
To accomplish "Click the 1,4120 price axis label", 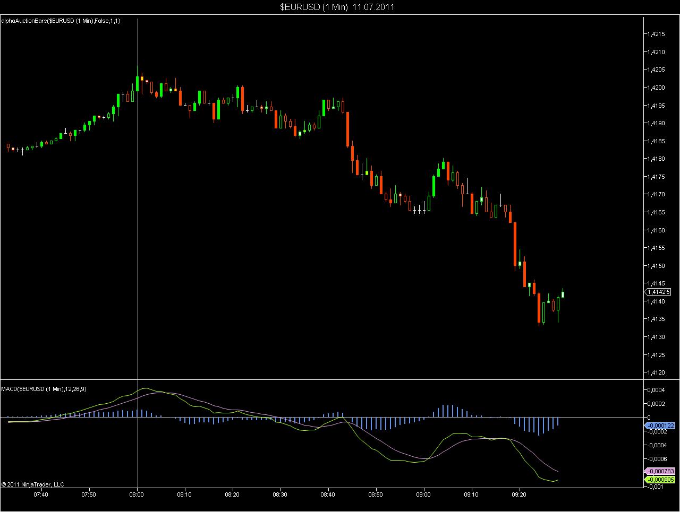I will point(656,372).
